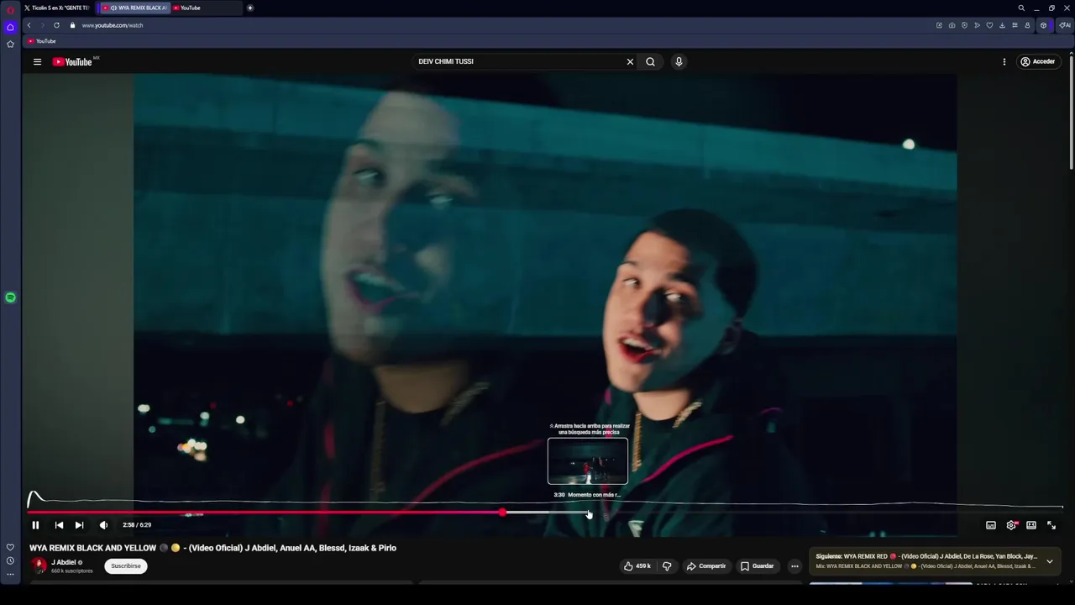Start voice search with microphone icon
The width and height of the screenshot is (1075, 605).
click(679, 61)
